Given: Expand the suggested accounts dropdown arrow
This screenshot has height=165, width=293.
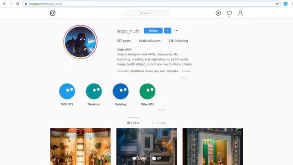Looking at the screenshot, I should (x=168, y=31).
